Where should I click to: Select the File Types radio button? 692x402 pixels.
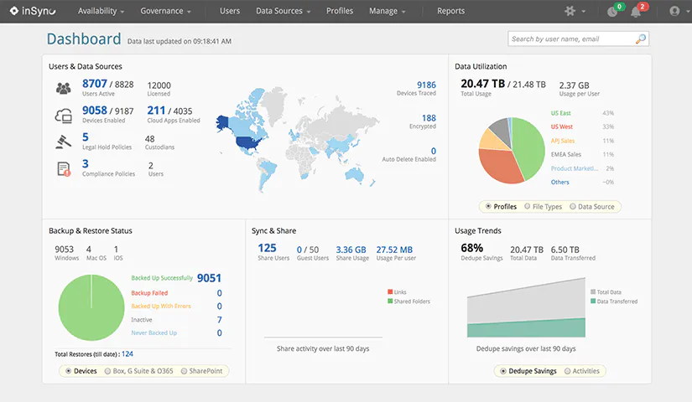(x=544, y=206)
